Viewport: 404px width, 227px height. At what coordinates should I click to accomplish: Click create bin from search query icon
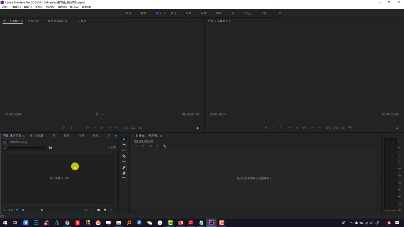coord(50,148)
